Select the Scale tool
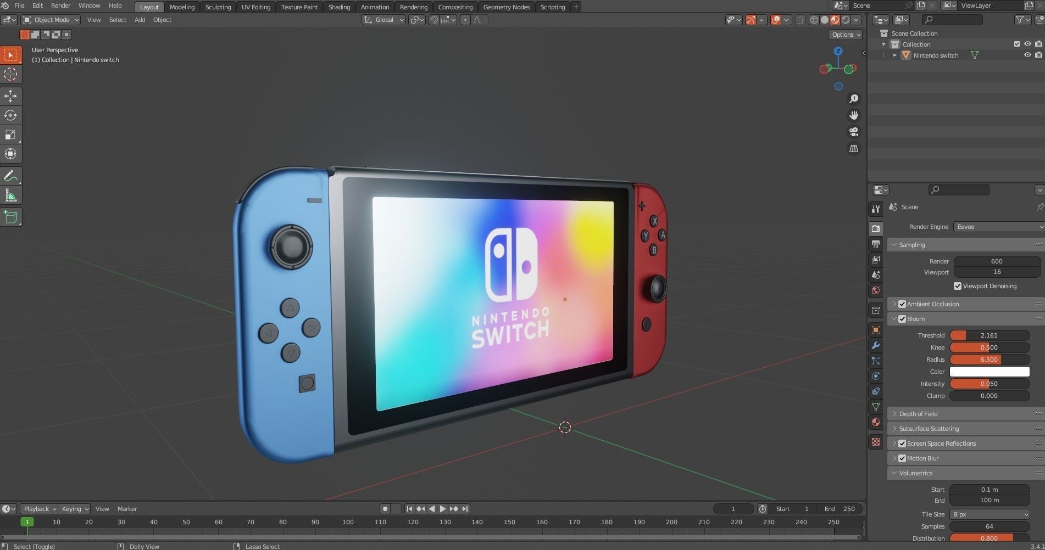Viewport: 1045px width, 550px height. click(x=10, y=134)
